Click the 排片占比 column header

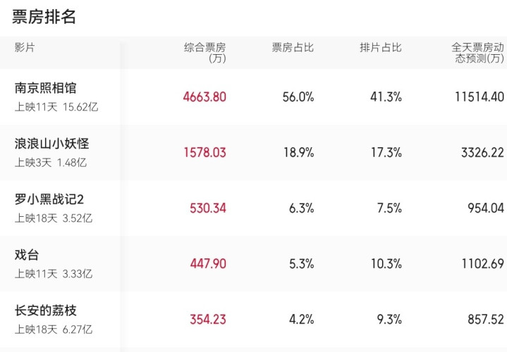pyautogui.click(x=381, y=47)
